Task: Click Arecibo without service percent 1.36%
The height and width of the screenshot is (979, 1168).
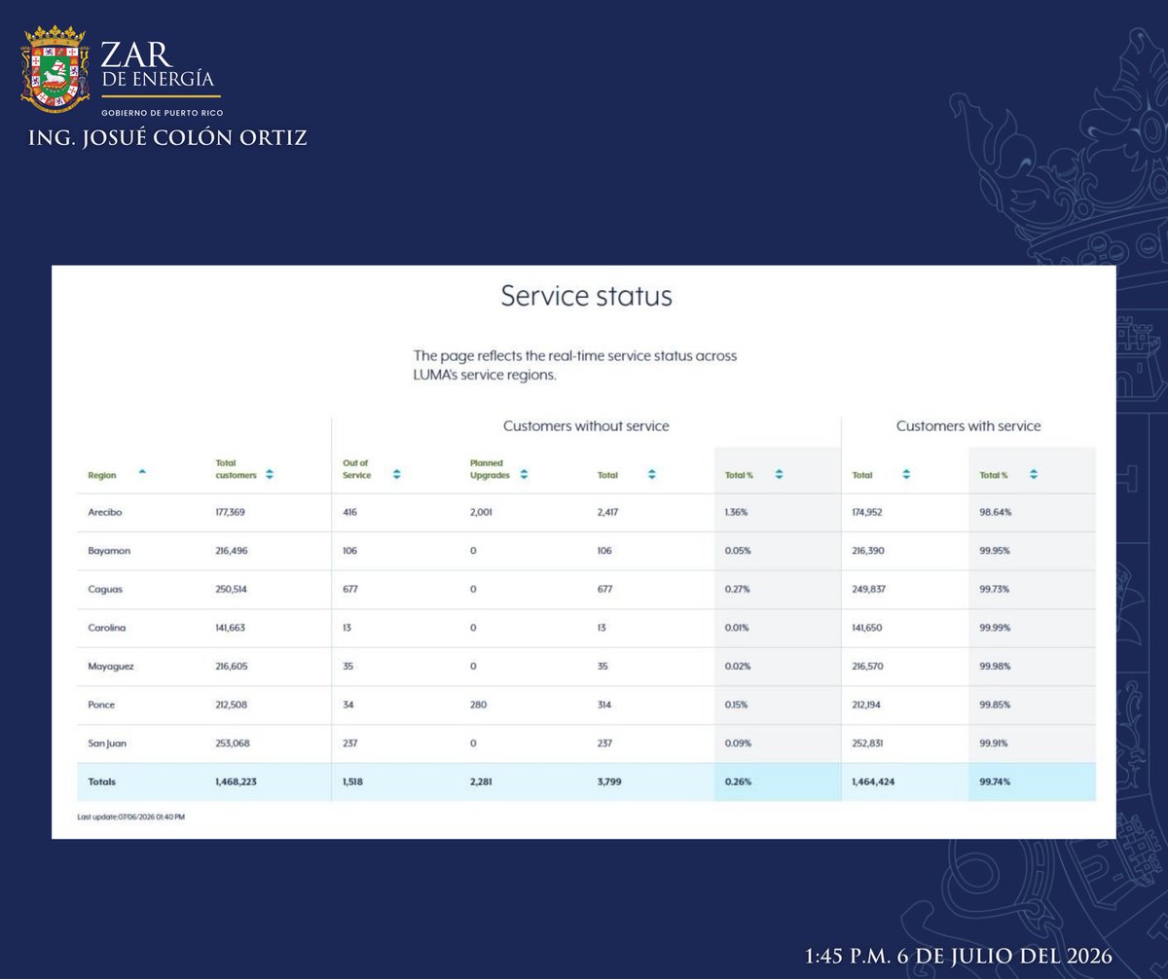Action: 738,512
